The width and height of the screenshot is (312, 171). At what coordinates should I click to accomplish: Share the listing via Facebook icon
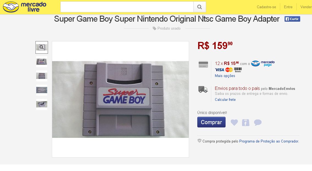tap(246, 122)
